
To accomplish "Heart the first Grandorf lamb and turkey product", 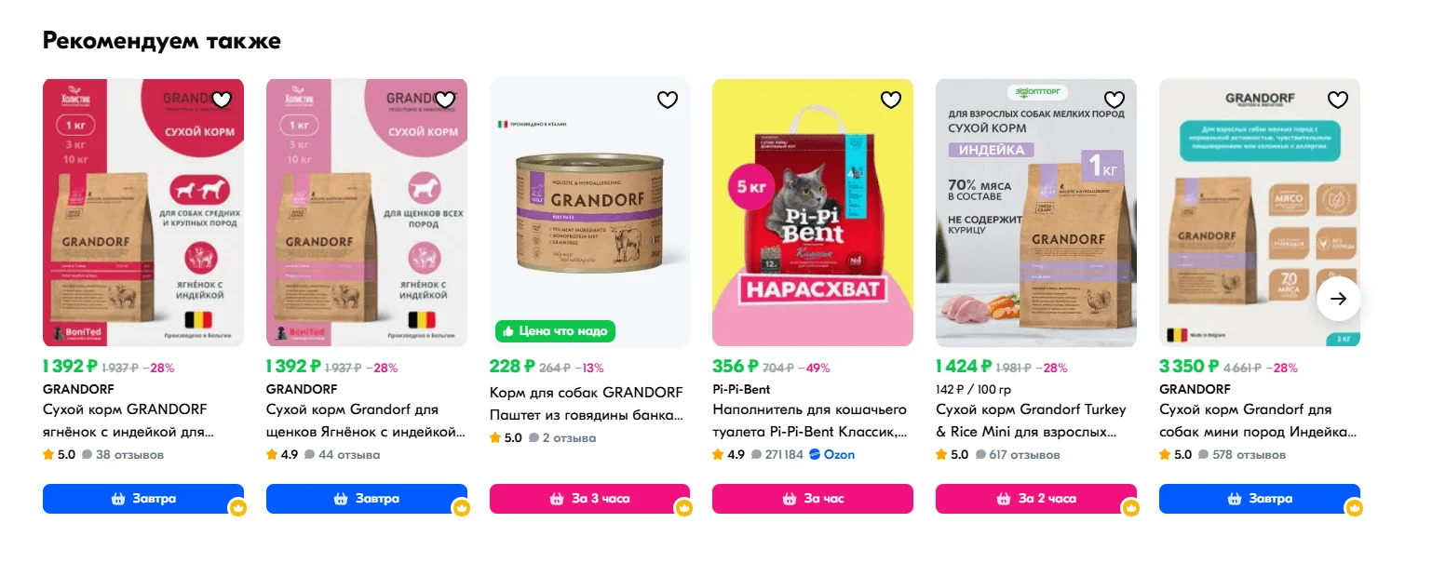I will tap(222, 101).
